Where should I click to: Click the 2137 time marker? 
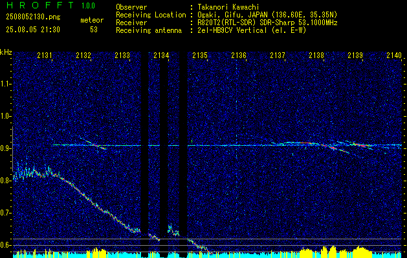point(278,55)
